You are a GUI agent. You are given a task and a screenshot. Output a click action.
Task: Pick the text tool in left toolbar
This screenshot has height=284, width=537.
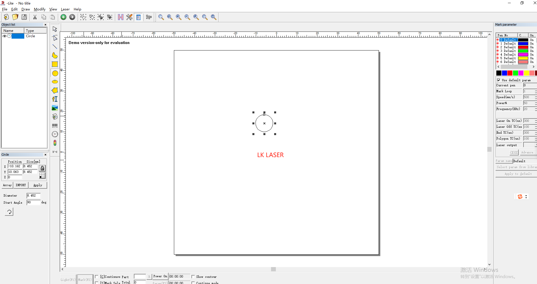pos(55,99)
